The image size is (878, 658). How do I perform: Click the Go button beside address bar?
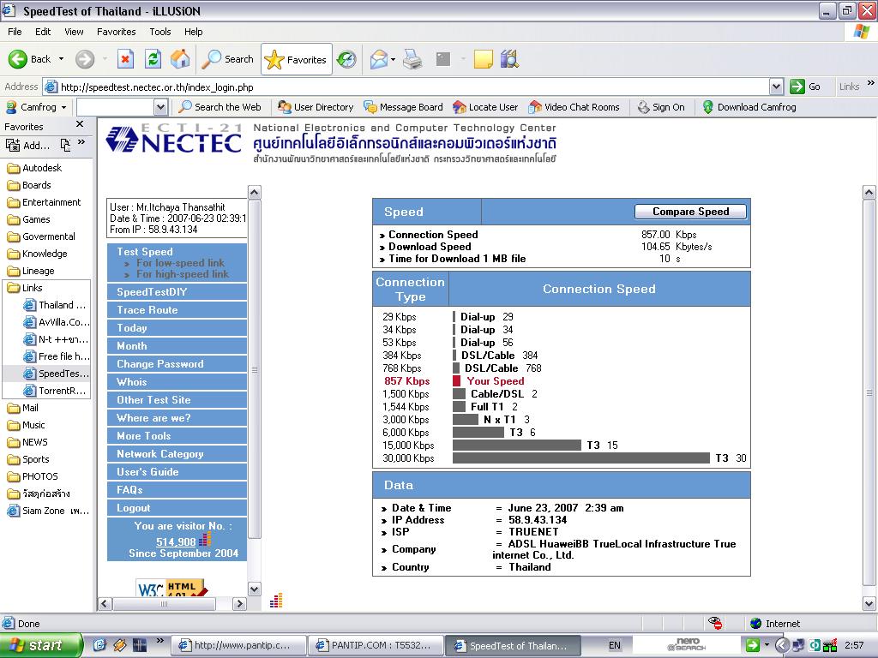click(x=805, y=87)
